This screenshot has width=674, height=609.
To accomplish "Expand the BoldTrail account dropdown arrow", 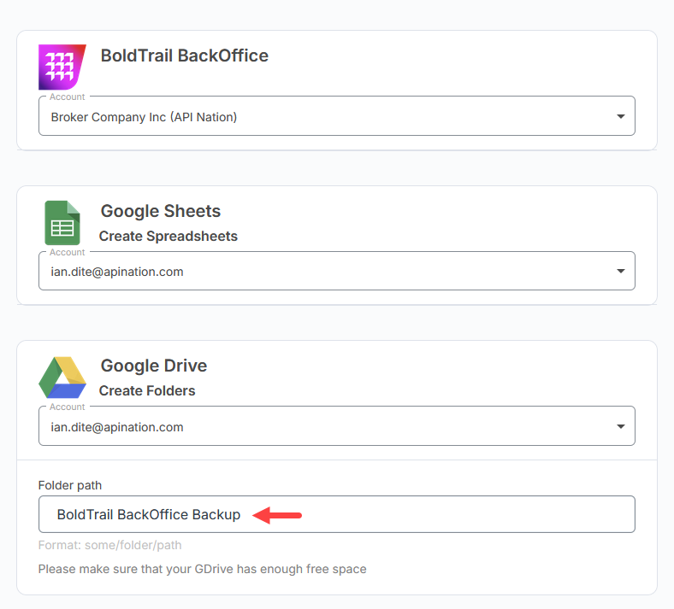I will click(620, 116).
